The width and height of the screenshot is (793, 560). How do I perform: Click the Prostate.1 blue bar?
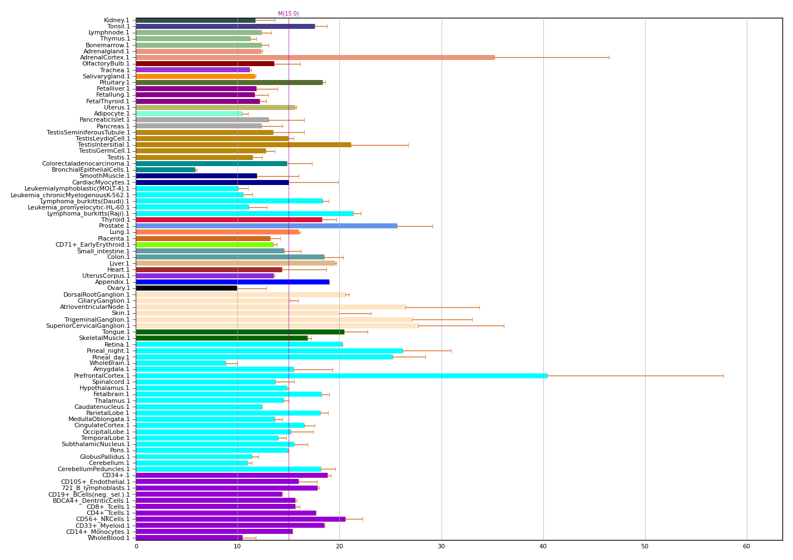click(x=266, y=226)
